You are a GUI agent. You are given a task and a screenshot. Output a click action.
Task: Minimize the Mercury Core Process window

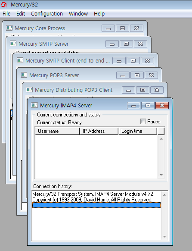108,28
